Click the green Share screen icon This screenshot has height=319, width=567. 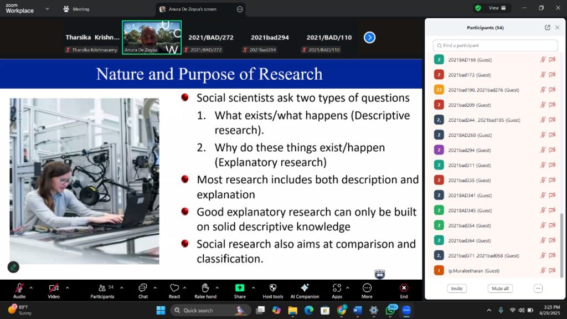(x=240, y=288)
